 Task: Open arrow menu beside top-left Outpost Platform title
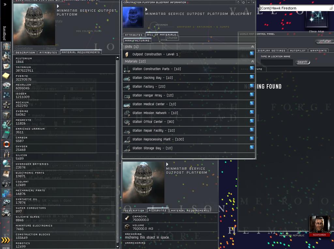coord(58,7)
